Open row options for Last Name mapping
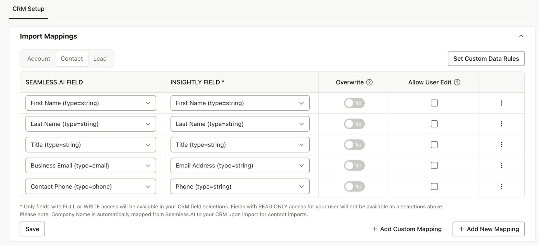This screenshot has height=245, width=539. click(501, 124)
